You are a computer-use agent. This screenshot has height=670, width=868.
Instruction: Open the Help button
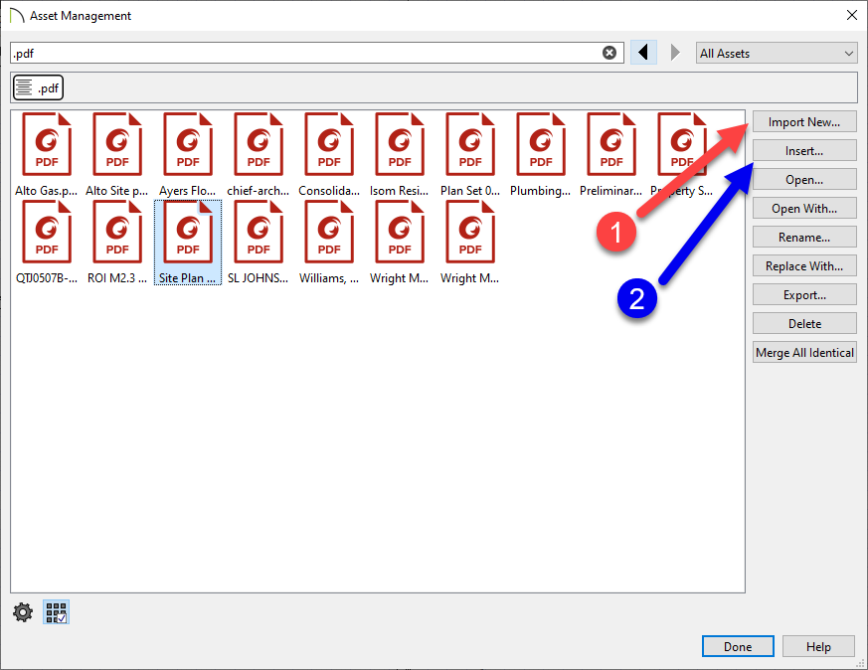pos(818,646)
